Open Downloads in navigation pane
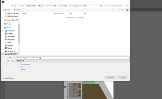The width and height of the screenshot is (162, 99). pyautogui.click(x=10, y=40)
